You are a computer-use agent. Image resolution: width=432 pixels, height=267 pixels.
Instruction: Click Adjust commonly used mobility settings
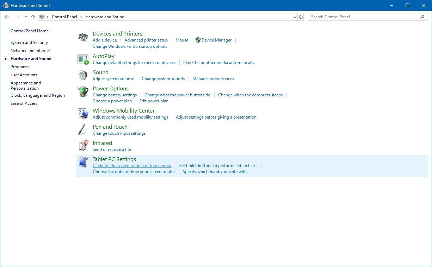point(130,117)
